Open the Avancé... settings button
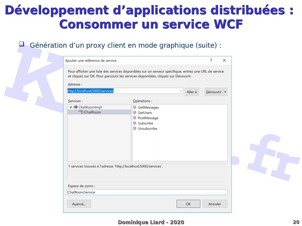 tap(79, 204)
